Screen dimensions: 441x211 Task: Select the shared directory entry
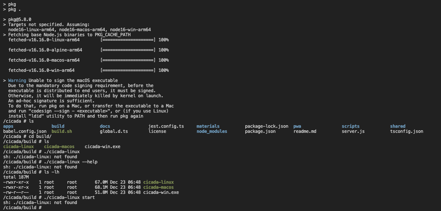tap(398, 126)
